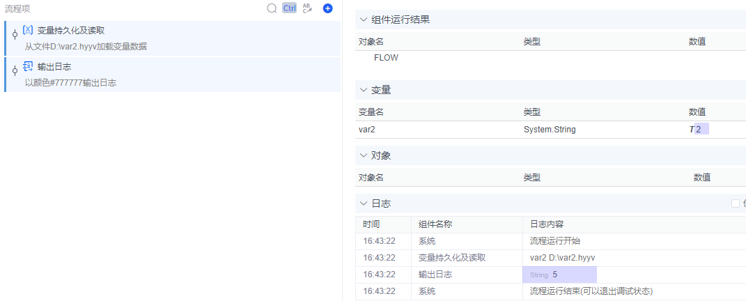Viewport: 746px width, 301px height.
Task: Click 类型 column header in 对象 table
Action: click(x=532, y=178)
